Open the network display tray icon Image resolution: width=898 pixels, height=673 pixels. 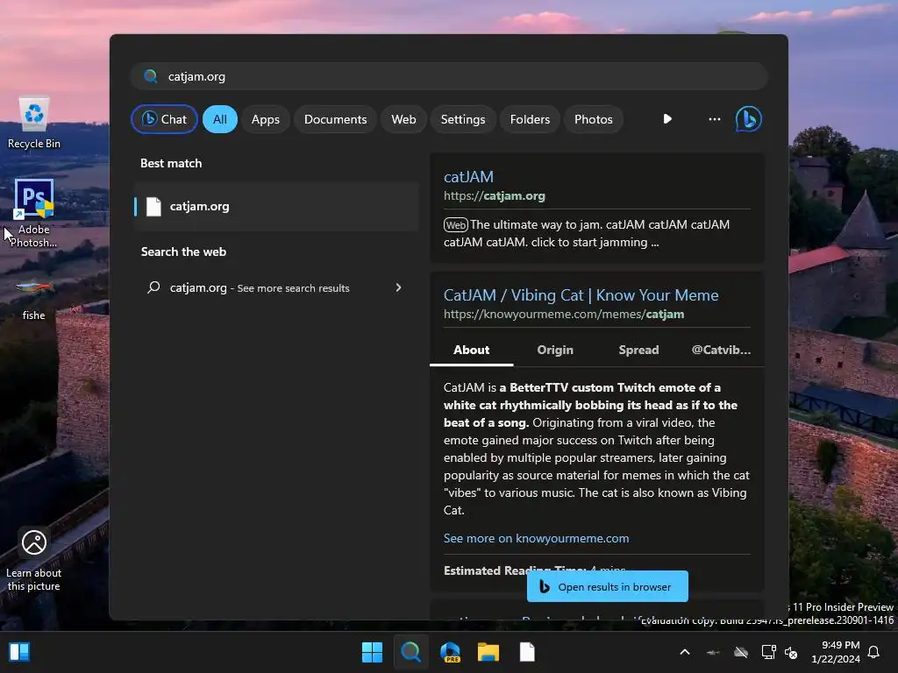(768, 652)
